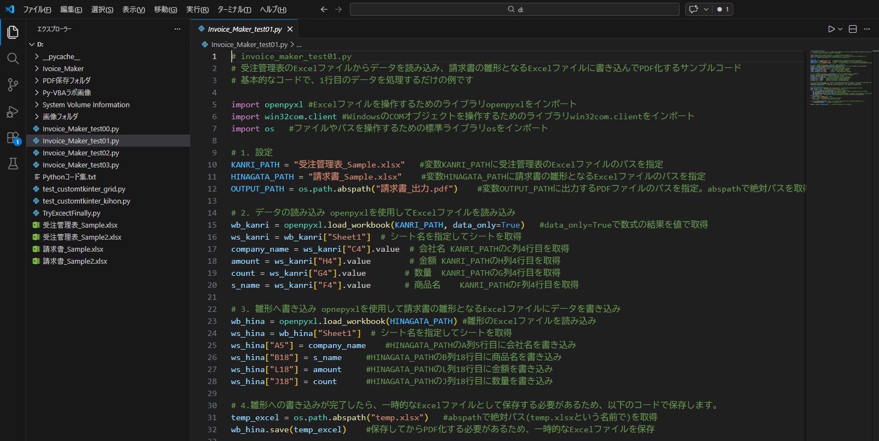Open the Extensions view icon
Viewport: 879px width, 441px height.
[13, 138]
